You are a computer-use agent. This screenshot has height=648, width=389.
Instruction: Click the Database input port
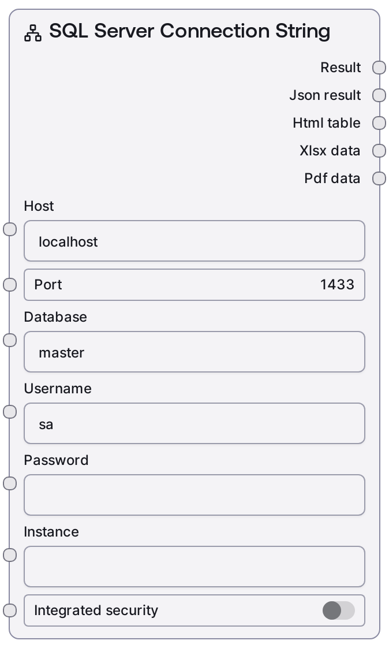click(x=10, y=340)
